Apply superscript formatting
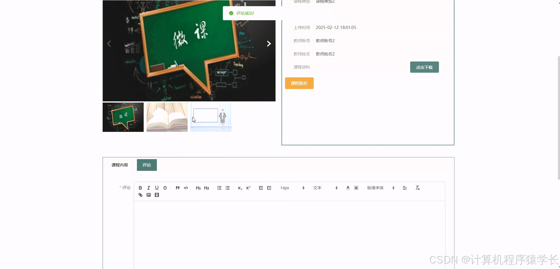Image resolution: width=560 pixels, height=269 pixels. [248, 188]
